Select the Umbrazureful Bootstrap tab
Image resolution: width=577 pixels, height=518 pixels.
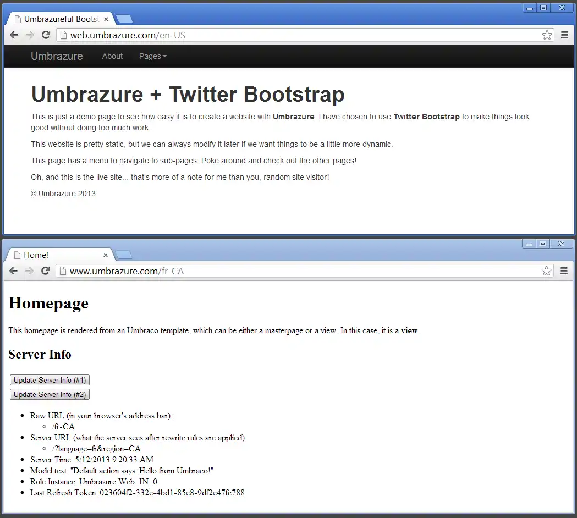pyautogui.click(x=61, y=19)
